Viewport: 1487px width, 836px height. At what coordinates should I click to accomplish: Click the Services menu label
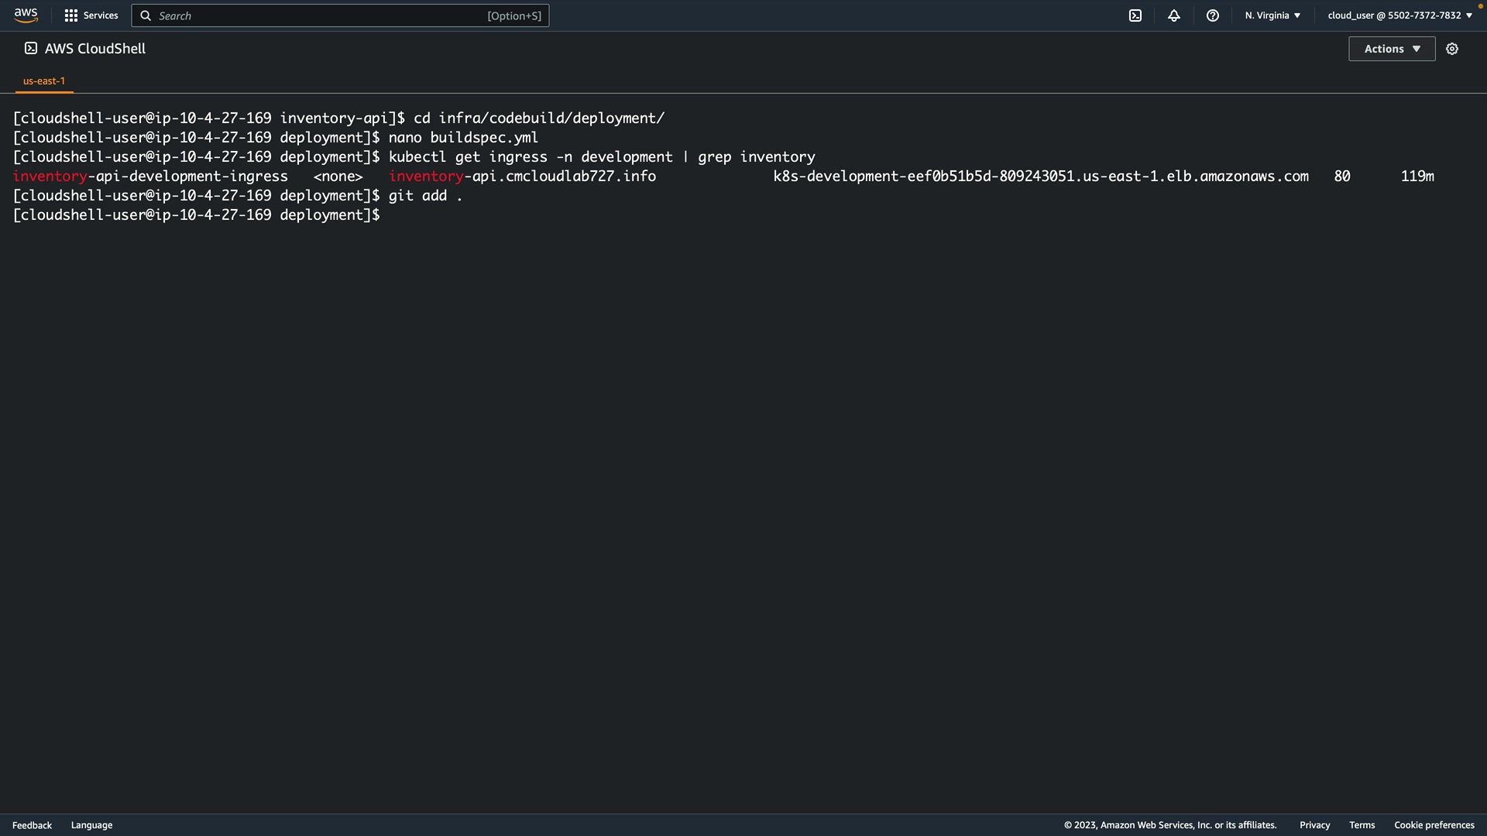click(101, 15)
